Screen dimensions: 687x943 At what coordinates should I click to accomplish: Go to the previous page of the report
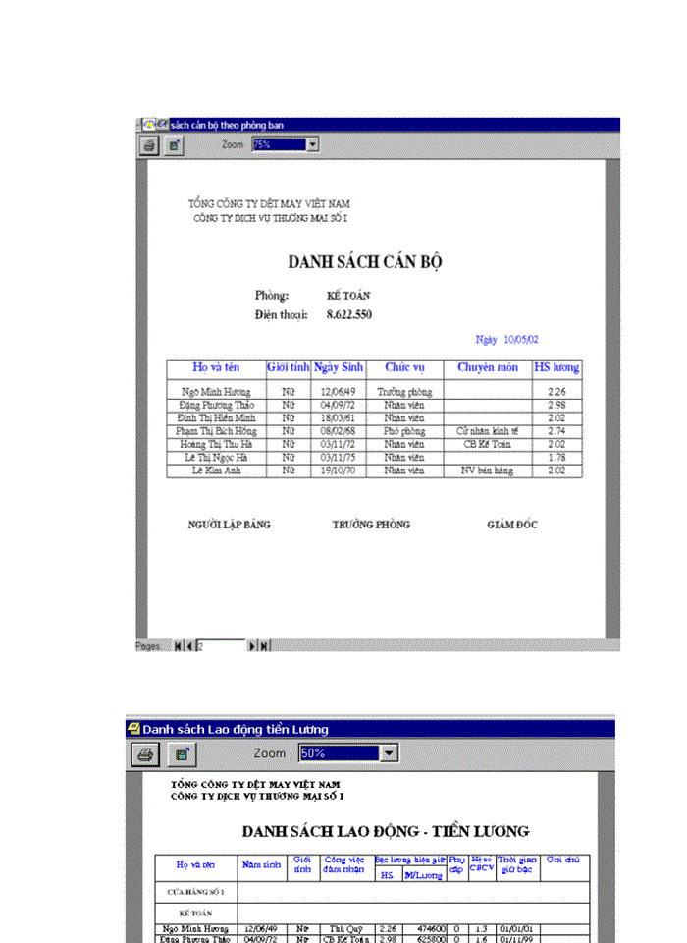pyautogui.click(x=189, y=646)
